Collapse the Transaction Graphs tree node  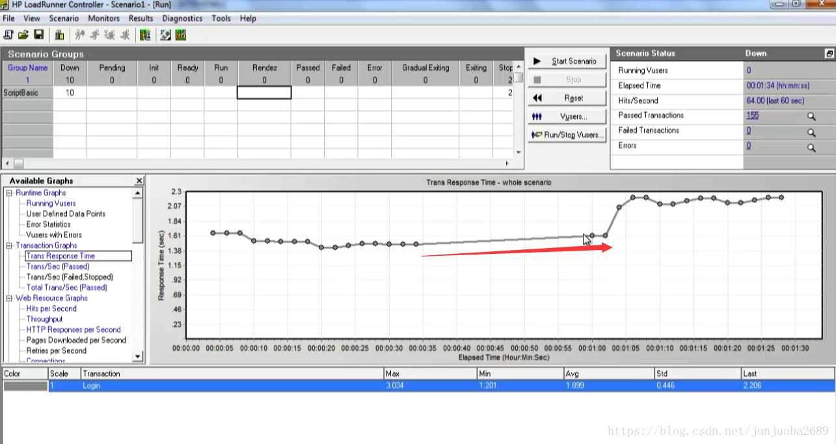tap(9, 245)
